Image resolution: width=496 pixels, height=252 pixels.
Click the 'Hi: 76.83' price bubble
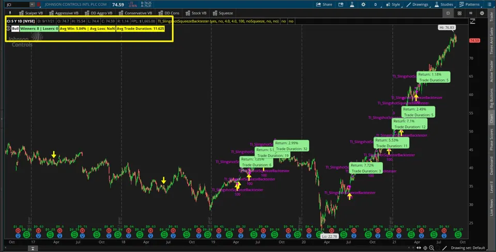click(x=446, y=28)
